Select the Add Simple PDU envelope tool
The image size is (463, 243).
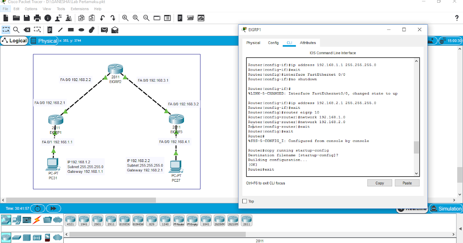coord(103,30)
